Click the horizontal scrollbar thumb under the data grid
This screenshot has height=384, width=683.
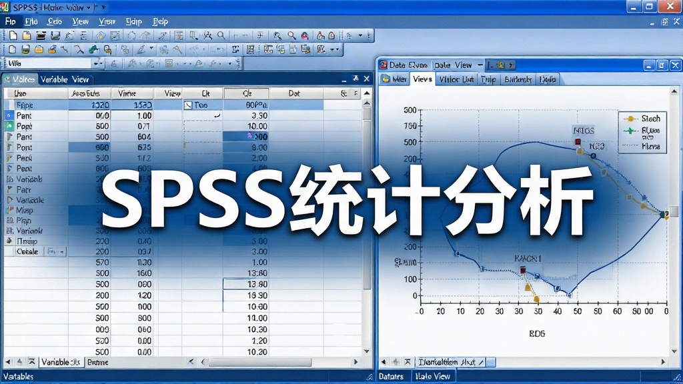[x=259, y=362]
